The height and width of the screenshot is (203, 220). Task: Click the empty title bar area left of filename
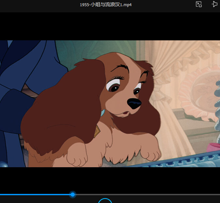[39, 6]
